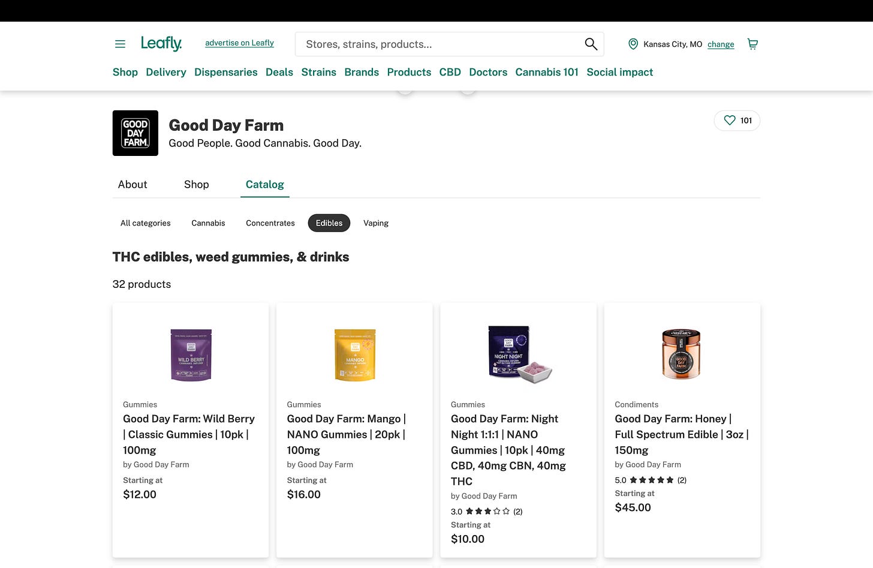Open Honey Full Spectrum Edible product title
The image size is (873, 568).
682,434
